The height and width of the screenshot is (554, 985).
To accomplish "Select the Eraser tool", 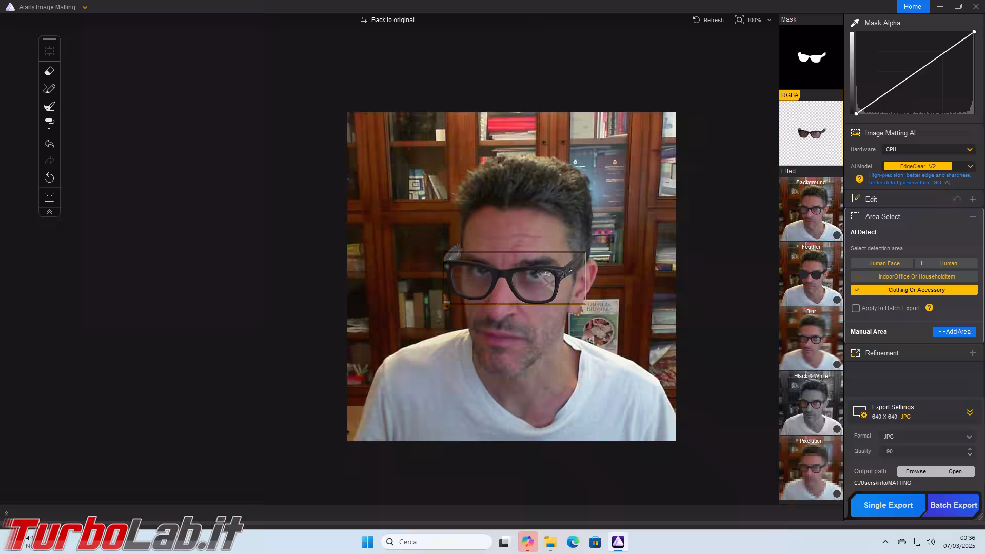I will 49,71.
